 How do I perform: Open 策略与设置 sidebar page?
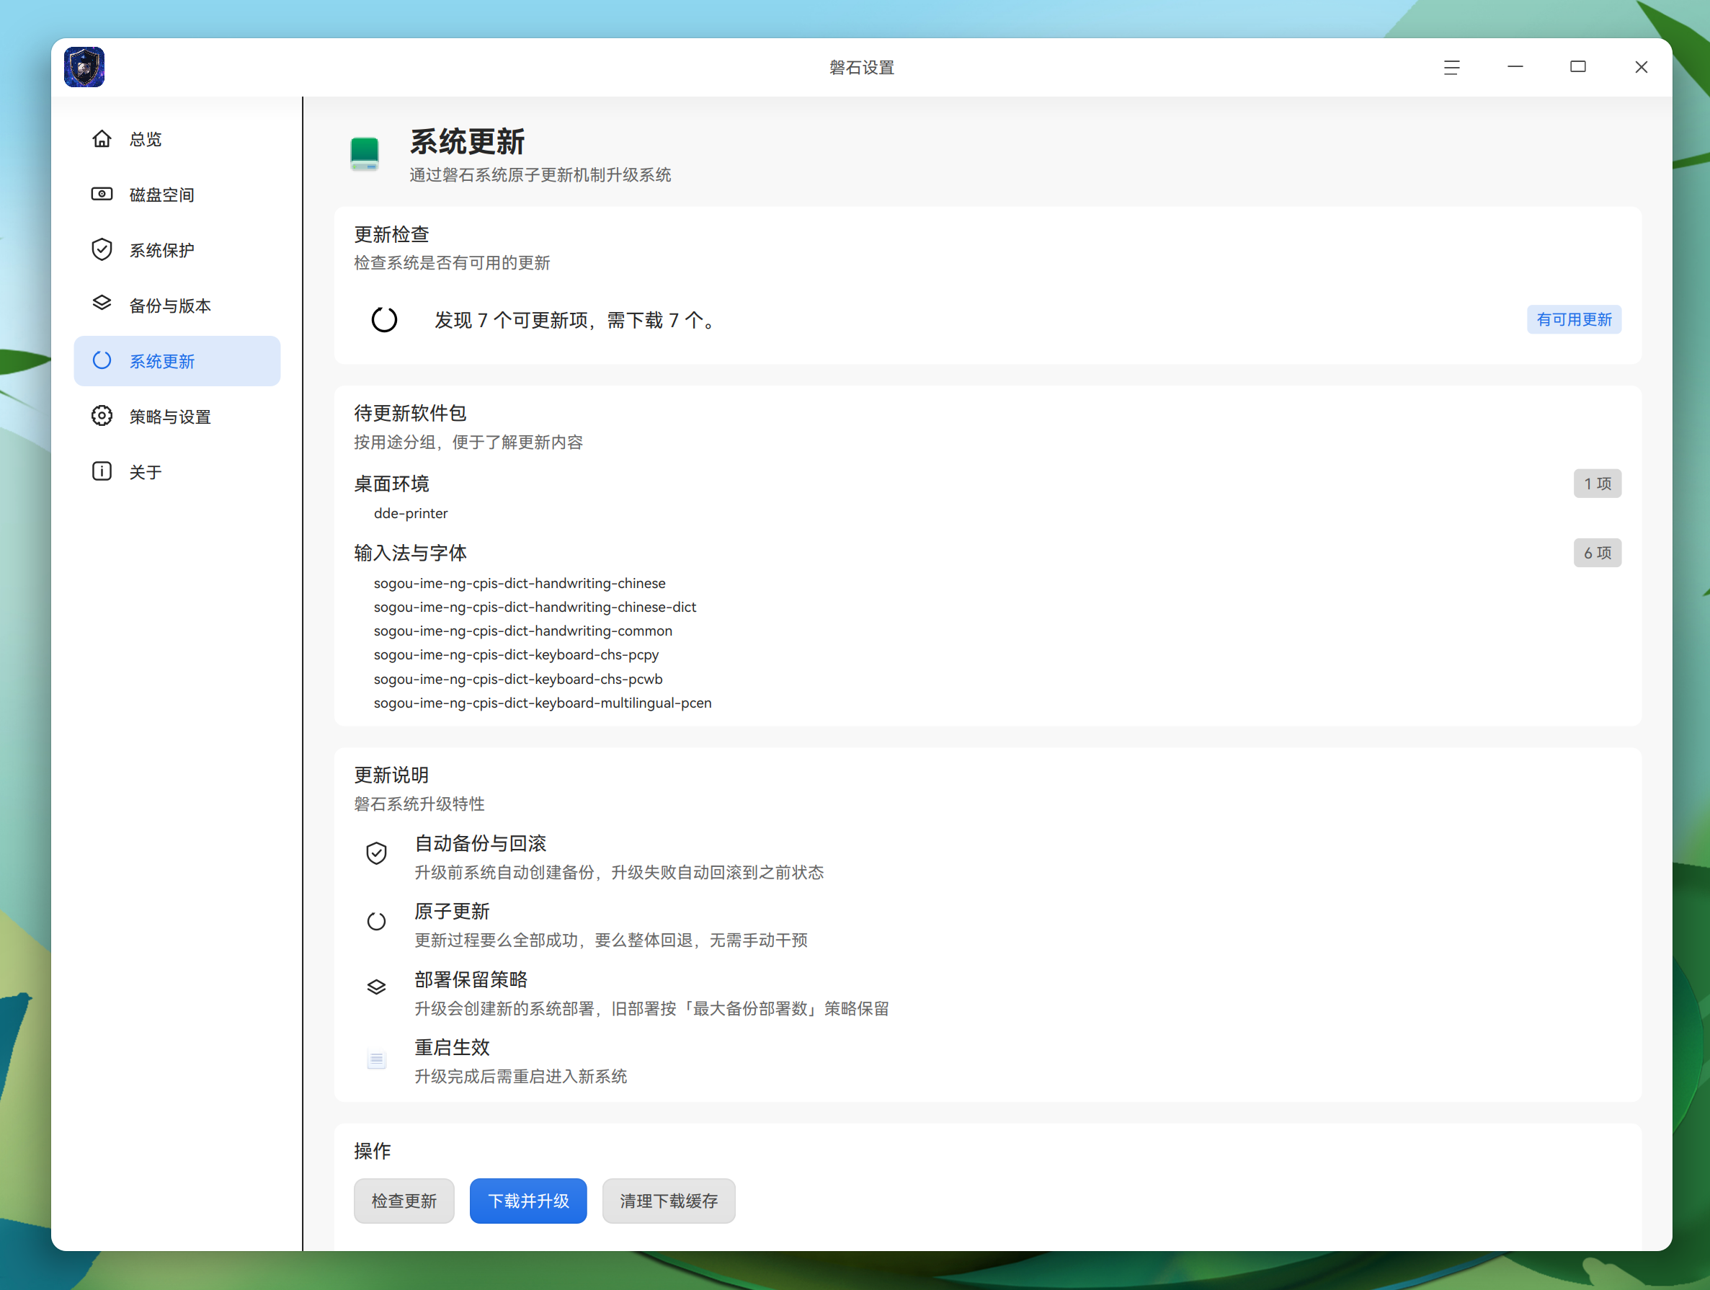point(177,417)
